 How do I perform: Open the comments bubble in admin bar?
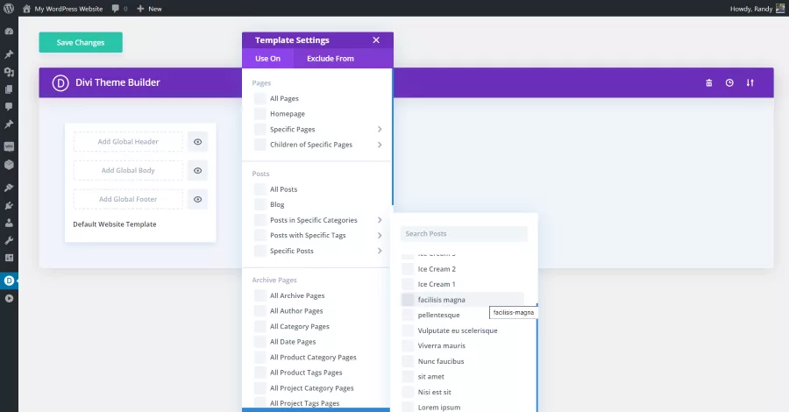pos(116,9)
